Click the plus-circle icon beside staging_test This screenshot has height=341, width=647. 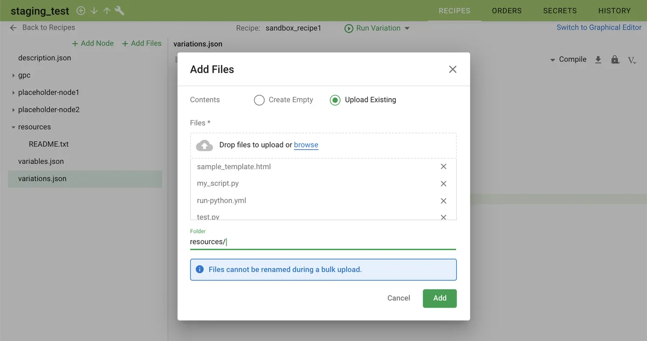[x=81, y=10]
